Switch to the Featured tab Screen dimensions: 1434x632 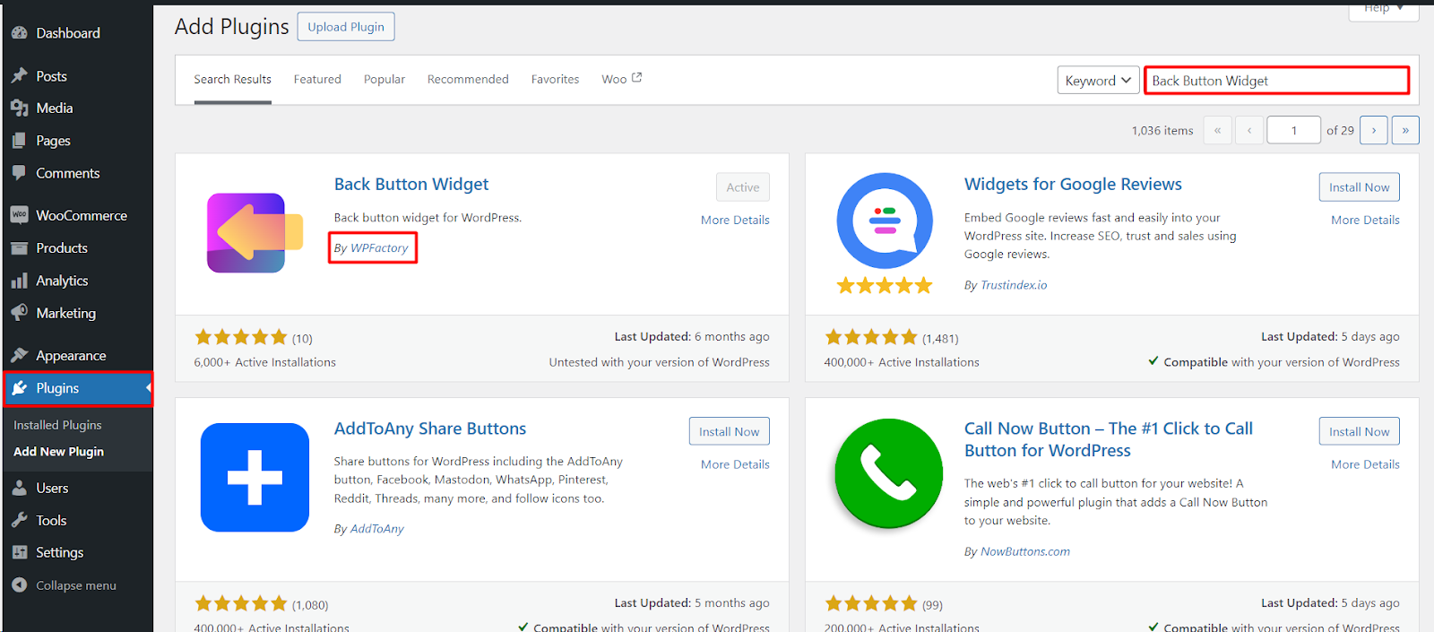pos(317,79)
